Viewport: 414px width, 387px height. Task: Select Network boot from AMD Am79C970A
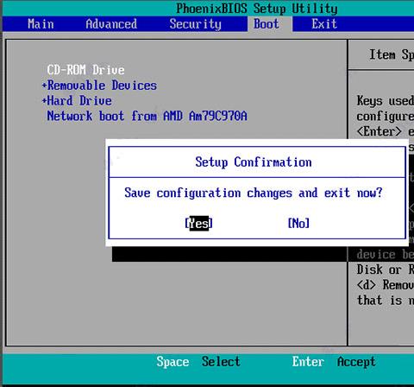pos(147,116)
